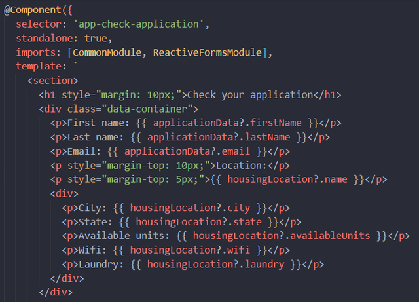Click CommonModule in the imports array
419x302 pixels.
click(107, 52)
